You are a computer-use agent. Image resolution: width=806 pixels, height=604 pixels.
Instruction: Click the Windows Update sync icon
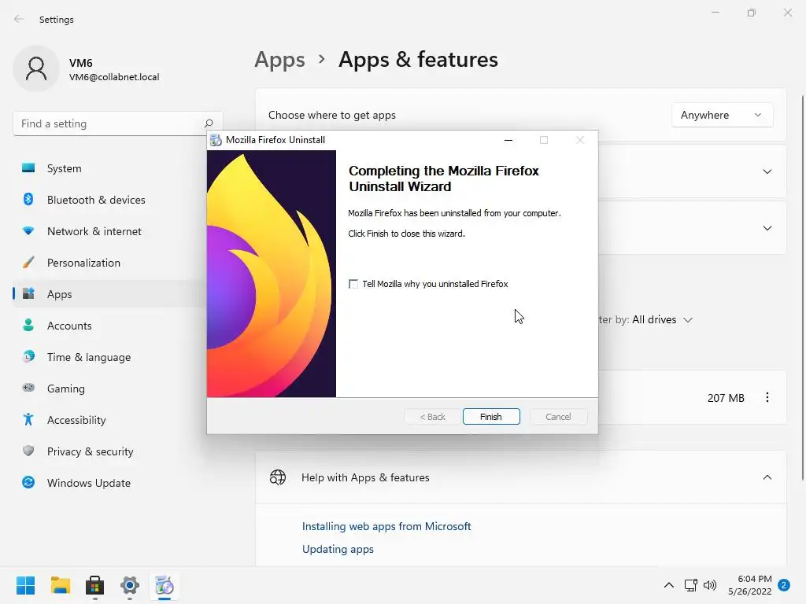point(28,482)
